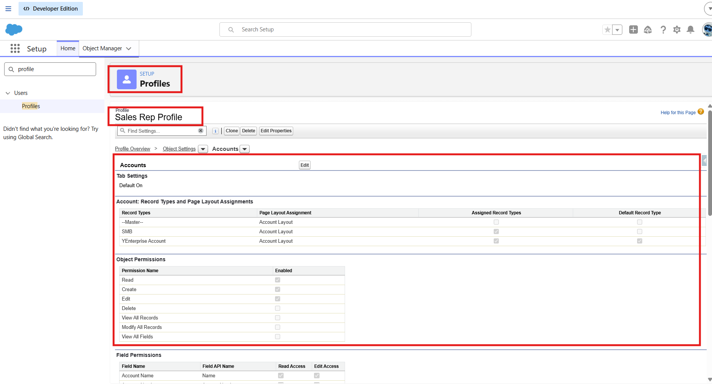Image resolution: width=712 pixels, height=386 pixels.
Task: Click the info icon beside Find Settings
Action: pyautogui.click(x=215, y=131)
